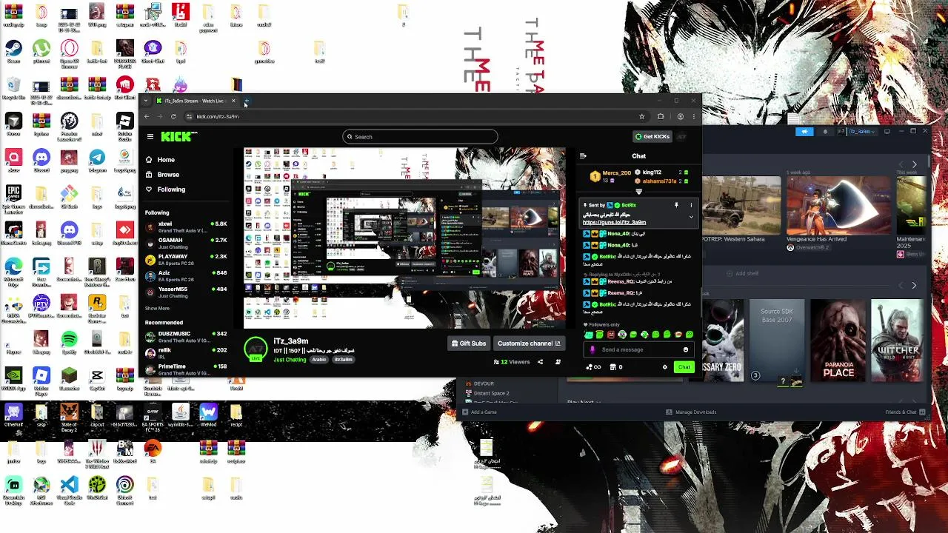Screen dimensions: 948x533
Task: Open recommended channel DUBZMUSIC
Action: click(186, 337)
